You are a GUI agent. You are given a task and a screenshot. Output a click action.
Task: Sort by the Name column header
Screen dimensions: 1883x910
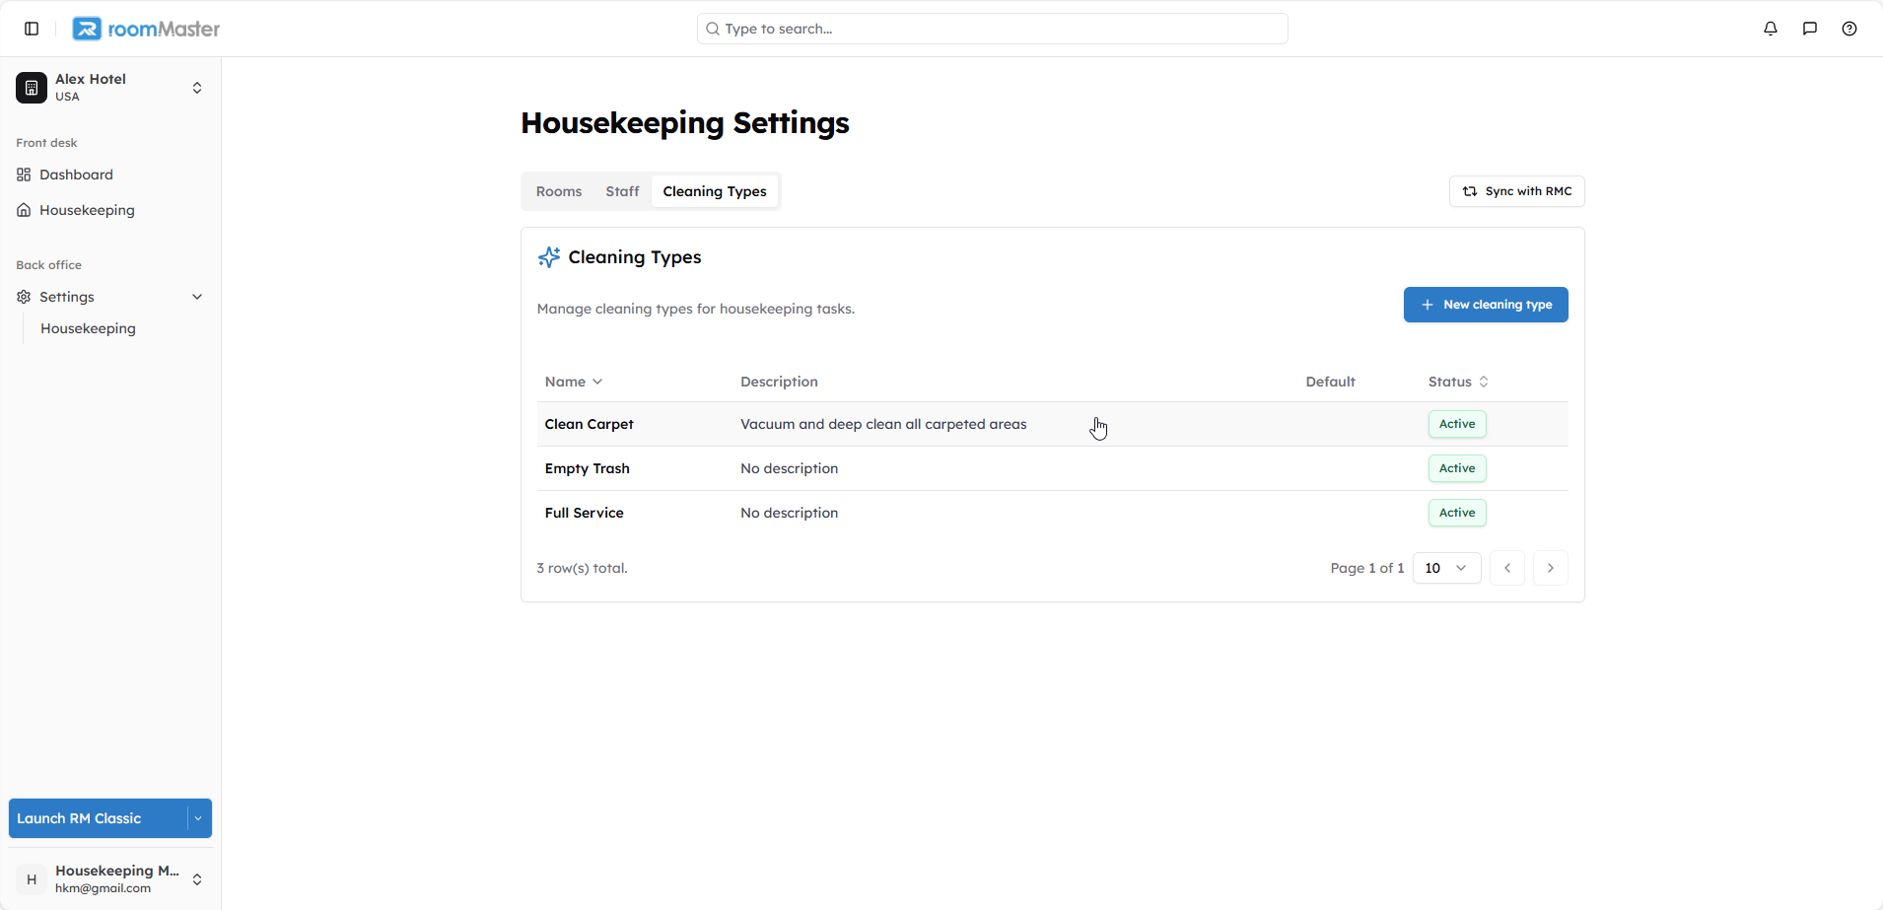[574, 382]
